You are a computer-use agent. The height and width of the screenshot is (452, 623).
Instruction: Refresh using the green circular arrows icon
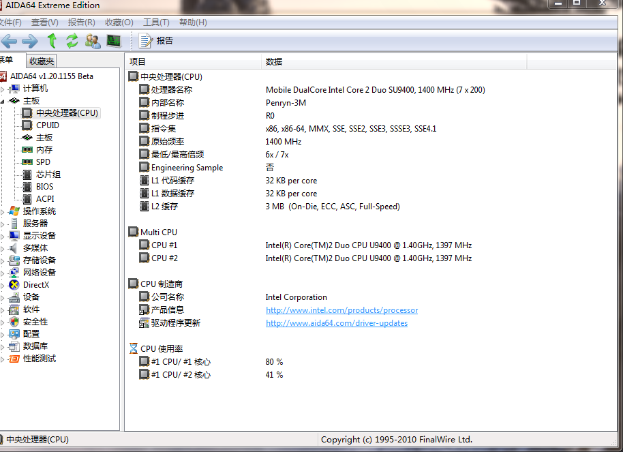pyautogui.click(x=72, y=41)
